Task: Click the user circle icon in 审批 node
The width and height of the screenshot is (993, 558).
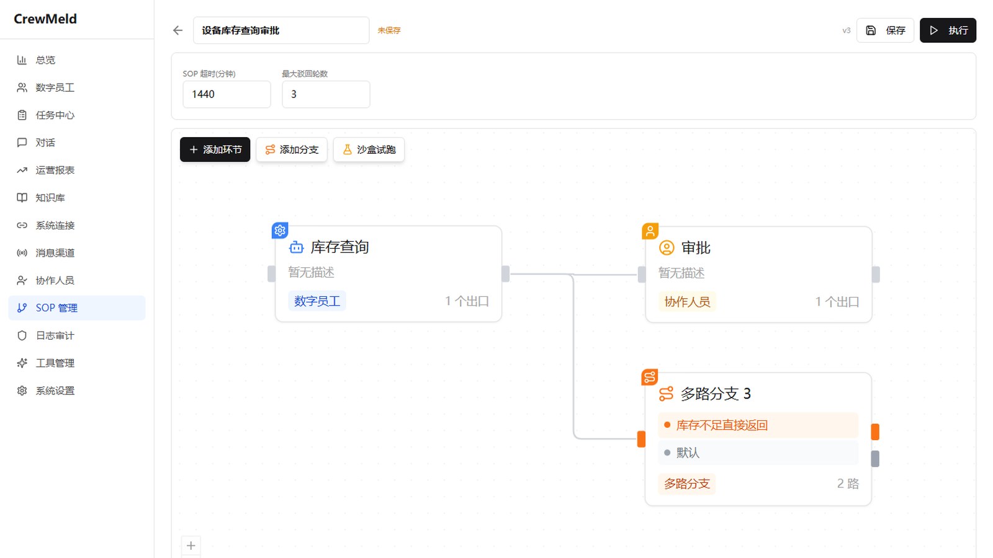Action: click(667, 248)
